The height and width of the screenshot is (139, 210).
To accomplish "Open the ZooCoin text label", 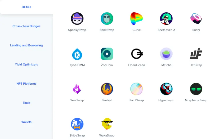I will click(107, 65).
